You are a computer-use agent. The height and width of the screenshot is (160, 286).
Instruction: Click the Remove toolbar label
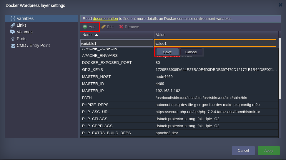tap(132, 27)
